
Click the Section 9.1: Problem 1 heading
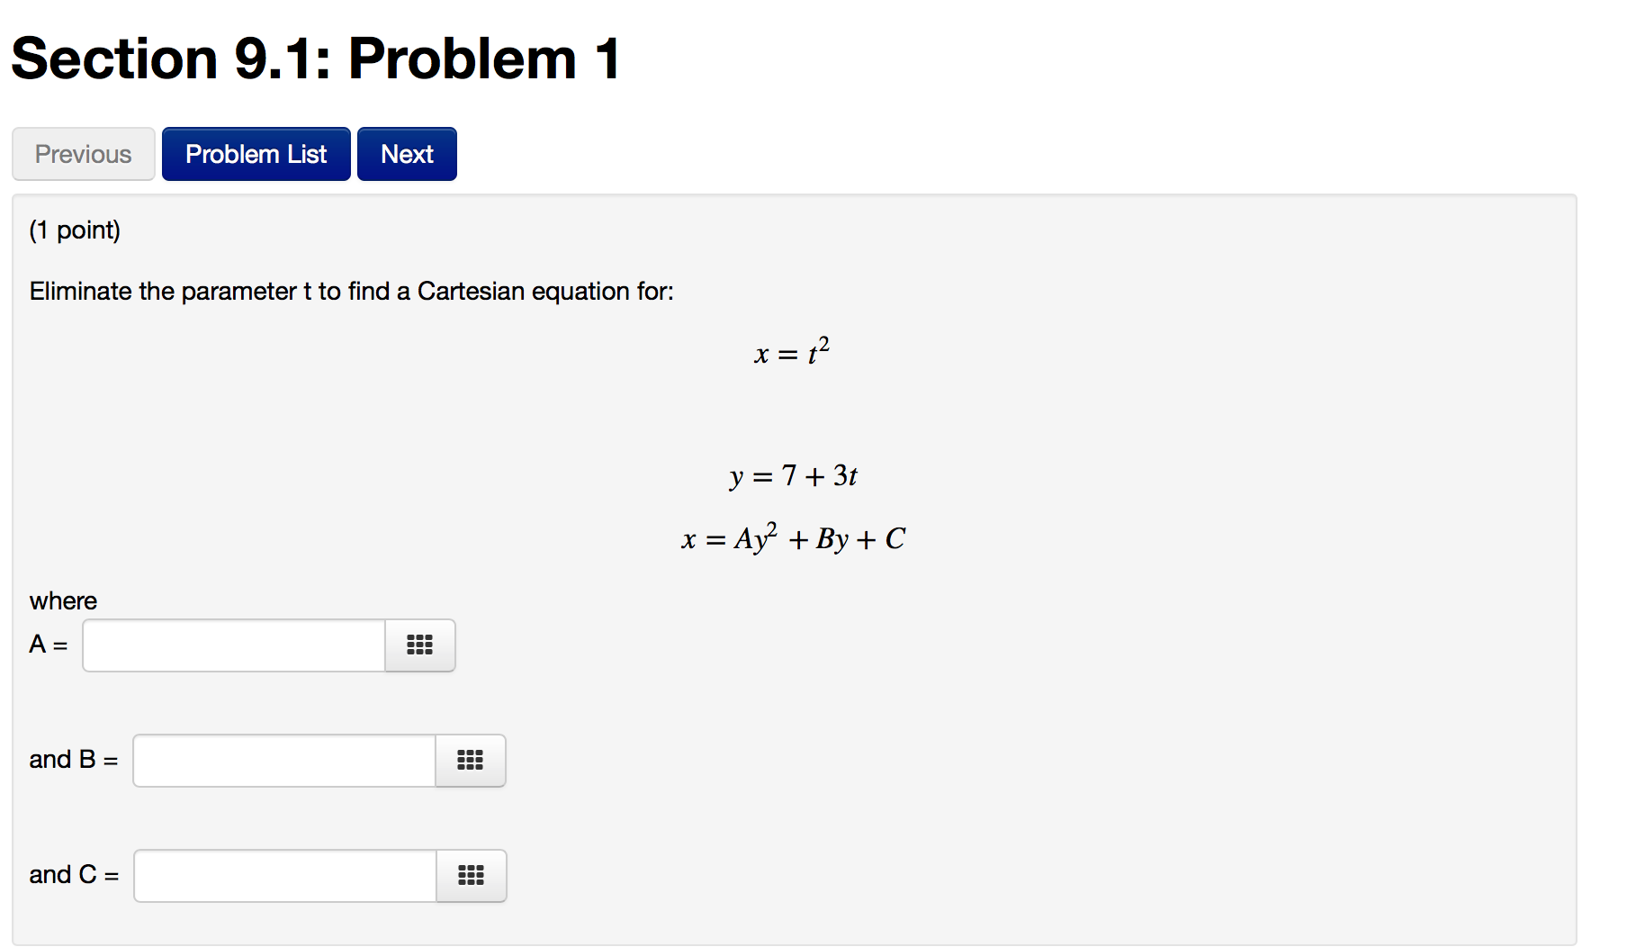click(x=316, y=59)
